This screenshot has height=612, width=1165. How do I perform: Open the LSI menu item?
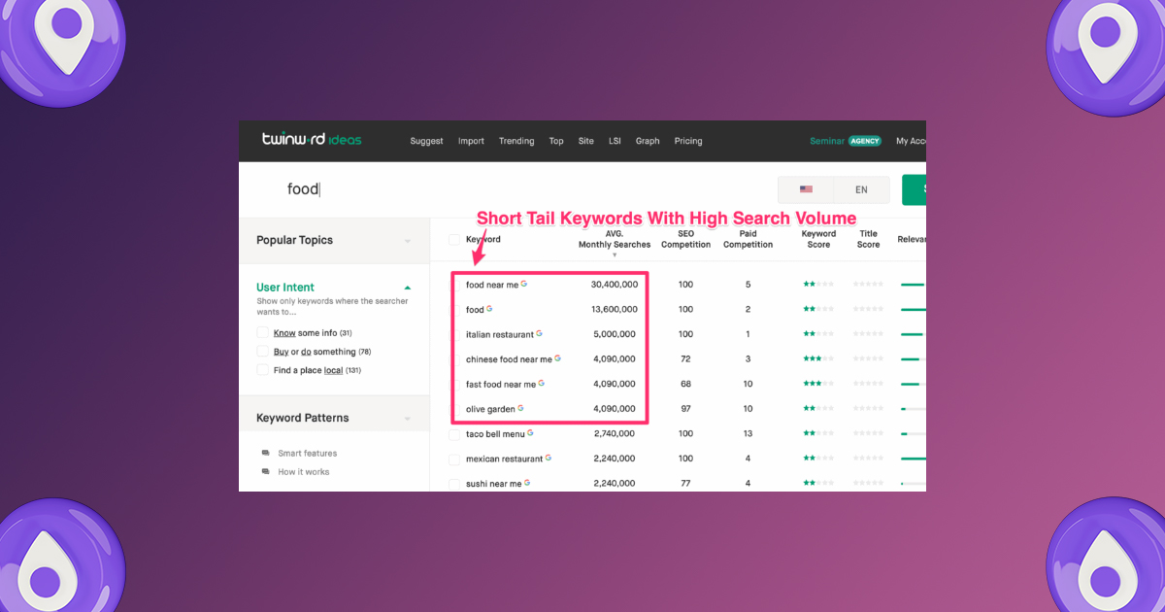coord(616,141)
